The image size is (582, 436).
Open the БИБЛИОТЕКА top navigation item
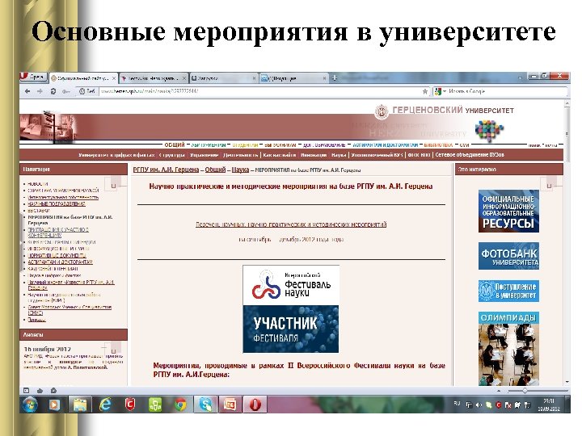tap(438, 145)
